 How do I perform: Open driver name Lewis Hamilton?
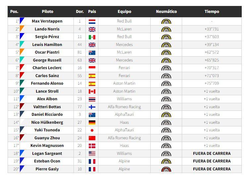click(x=47, y=45)
